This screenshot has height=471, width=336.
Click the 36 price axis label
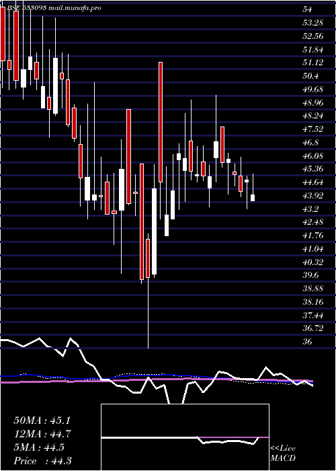[308, 342]
